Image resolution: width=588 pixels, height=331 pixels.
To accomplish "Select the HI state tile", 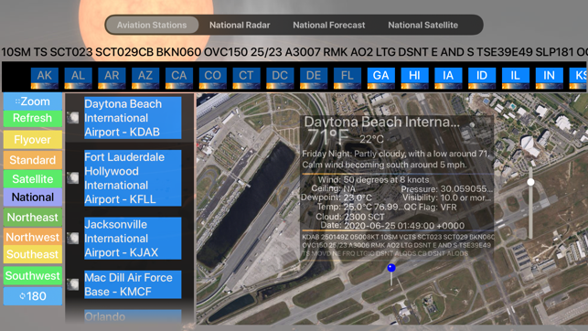I will click(414, 78).
